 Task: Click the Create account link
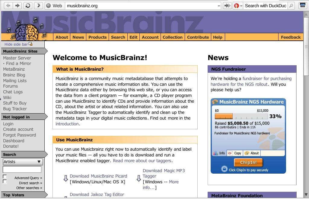18,129
